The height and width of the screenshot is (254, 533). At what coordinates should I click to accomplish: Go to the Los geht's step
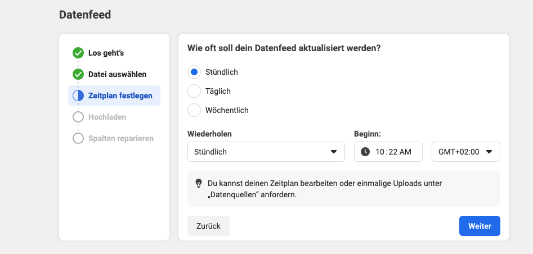(x=106, y=53)
